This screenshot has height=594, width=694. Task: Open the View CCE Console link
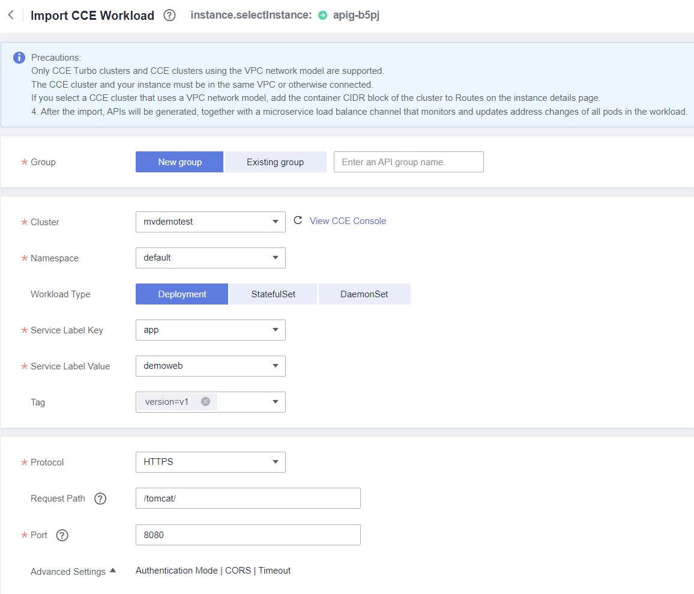point(348,220)
